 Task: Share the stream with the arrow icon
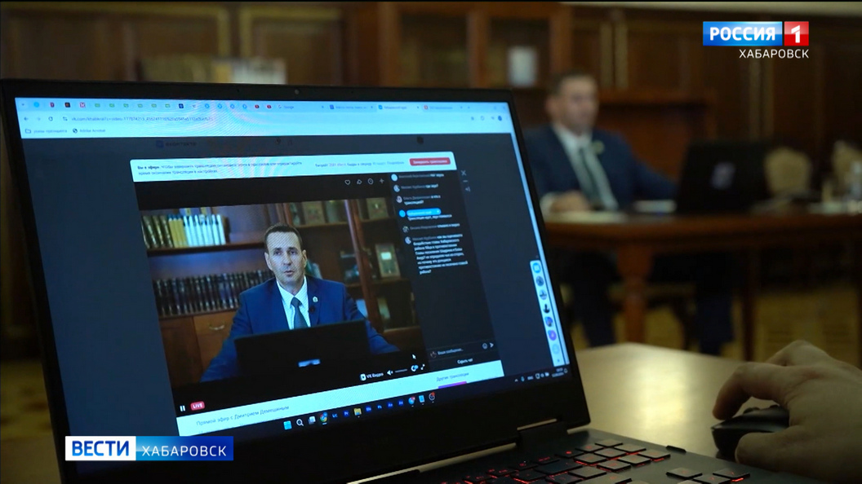click(x=359, y=182)
